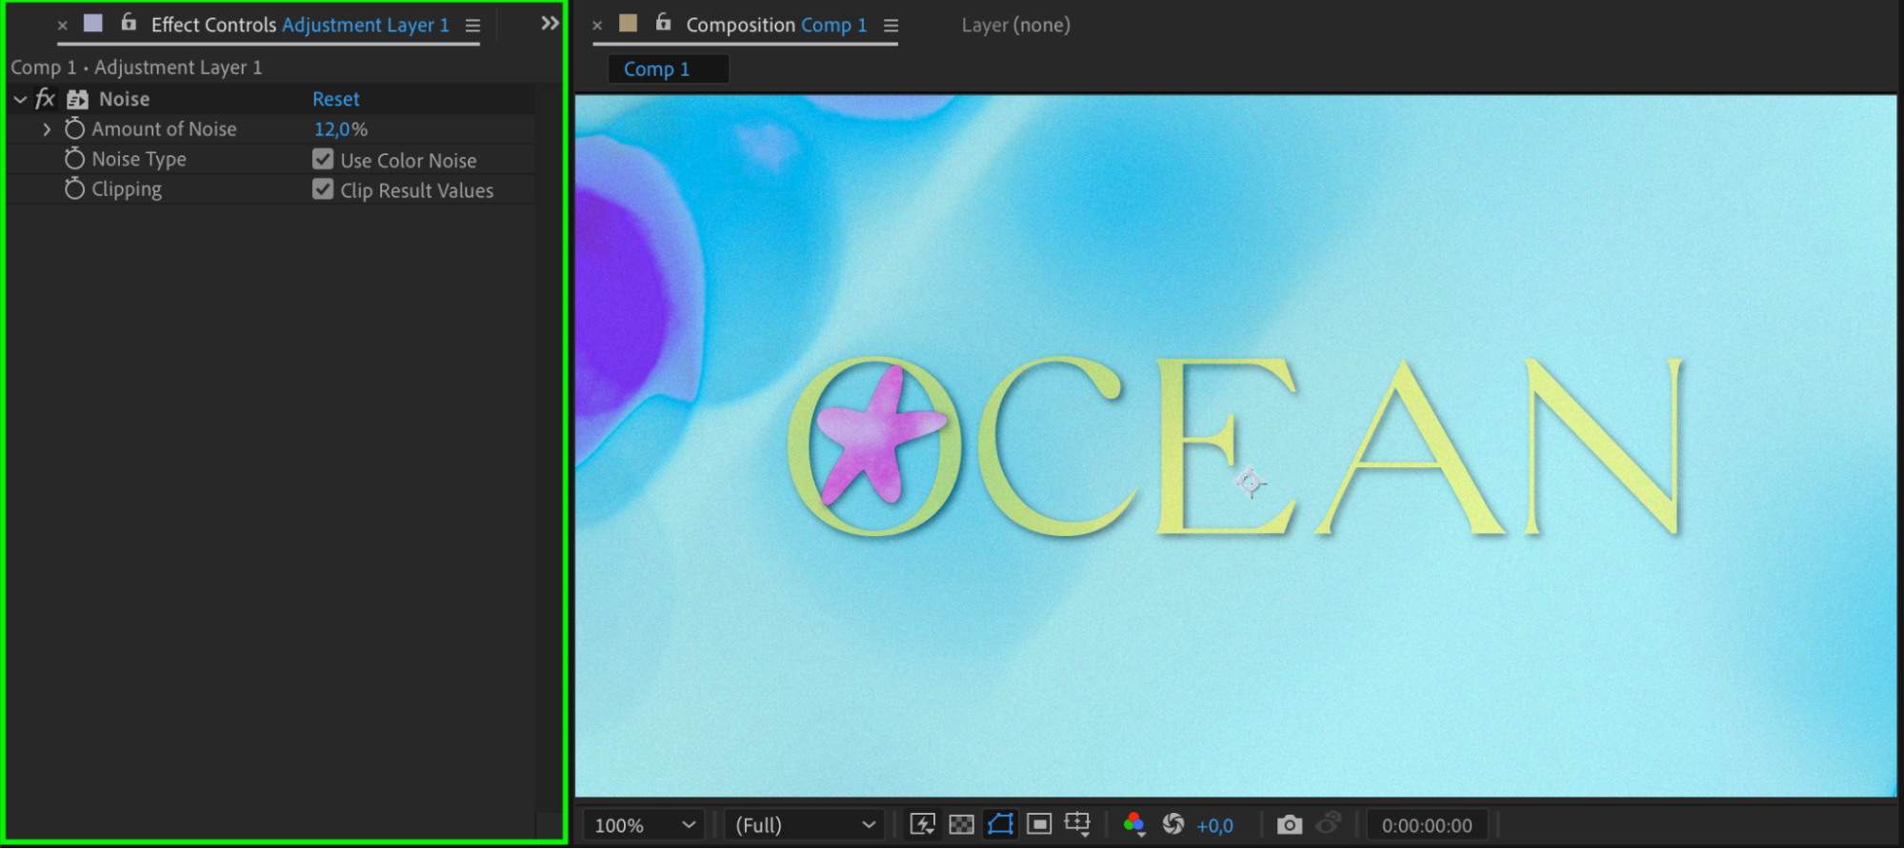Open the 100% magnification dropdown
The image size is (1904, 849).
[x=644, y=825]
